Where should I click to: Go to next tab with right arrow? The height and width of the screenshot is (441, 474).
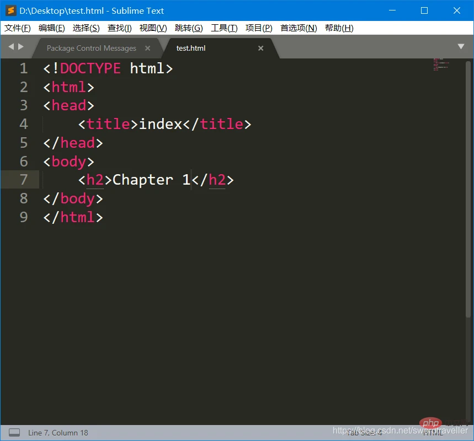click(21, 46)
